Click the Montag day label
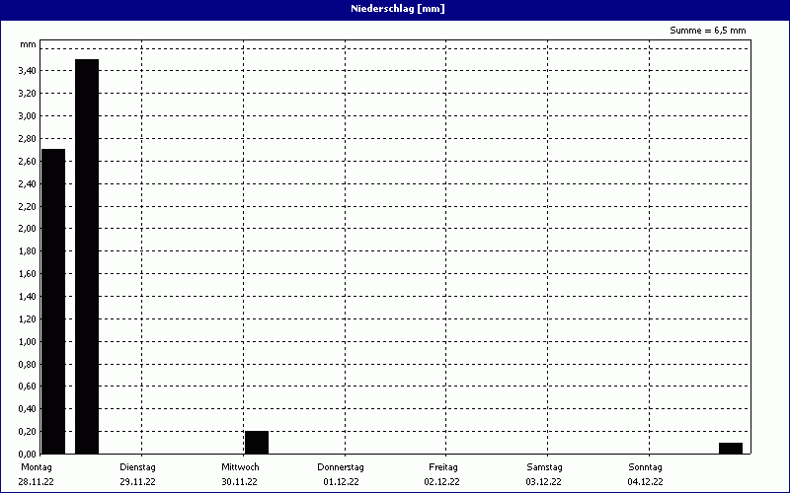Image resolution: width=790 pixels, height=493 pixels. (37, 466)
